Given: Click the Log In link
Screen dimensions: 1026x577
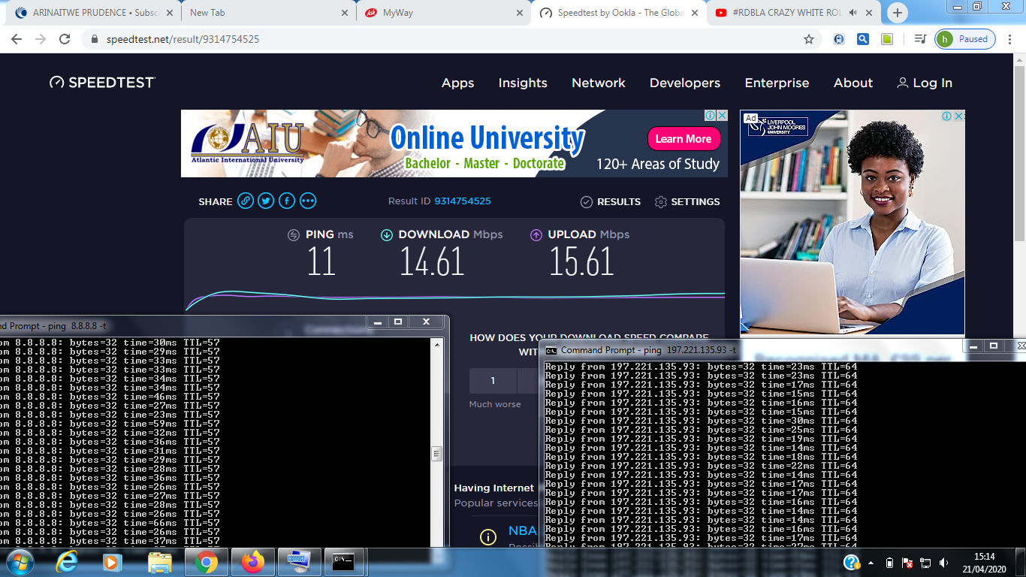Looking at the screenshot, I should [x=925, y=83].
